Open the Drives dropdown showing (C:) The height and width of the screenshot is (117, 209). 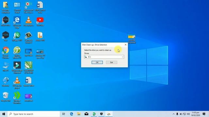(104, 57)
